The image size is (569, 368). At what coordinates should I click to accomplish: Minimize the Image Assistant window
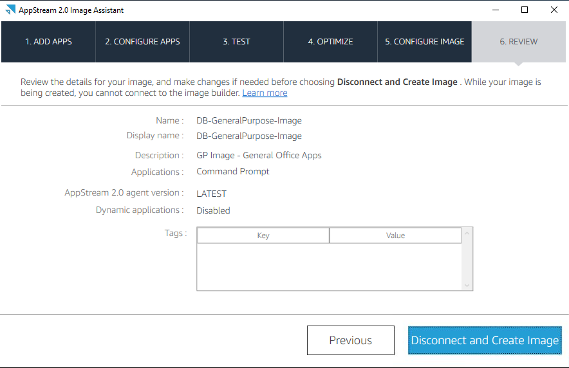pos(496,10)
